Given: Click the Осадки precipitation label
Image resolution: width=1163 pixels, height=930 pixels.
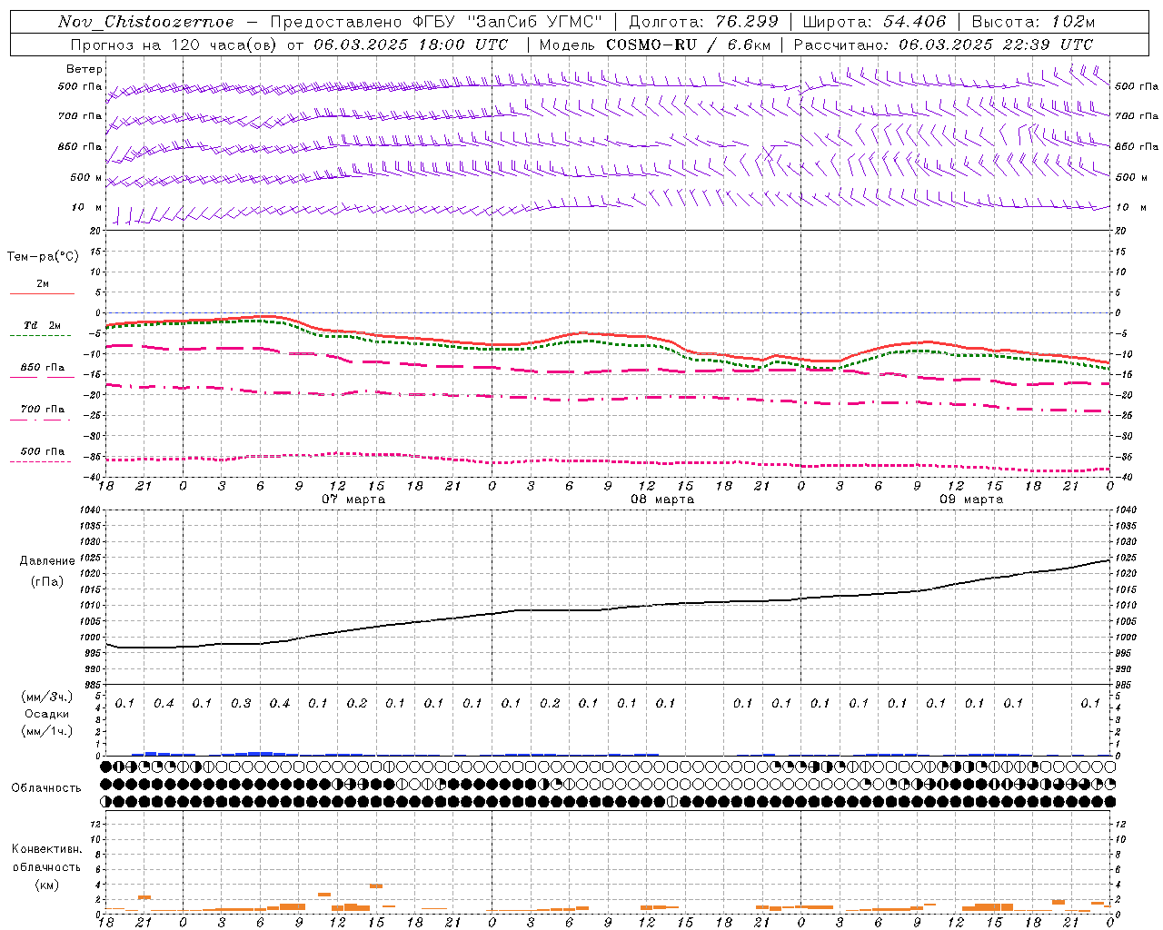Looking at the screenshot, I should (46, 714).
